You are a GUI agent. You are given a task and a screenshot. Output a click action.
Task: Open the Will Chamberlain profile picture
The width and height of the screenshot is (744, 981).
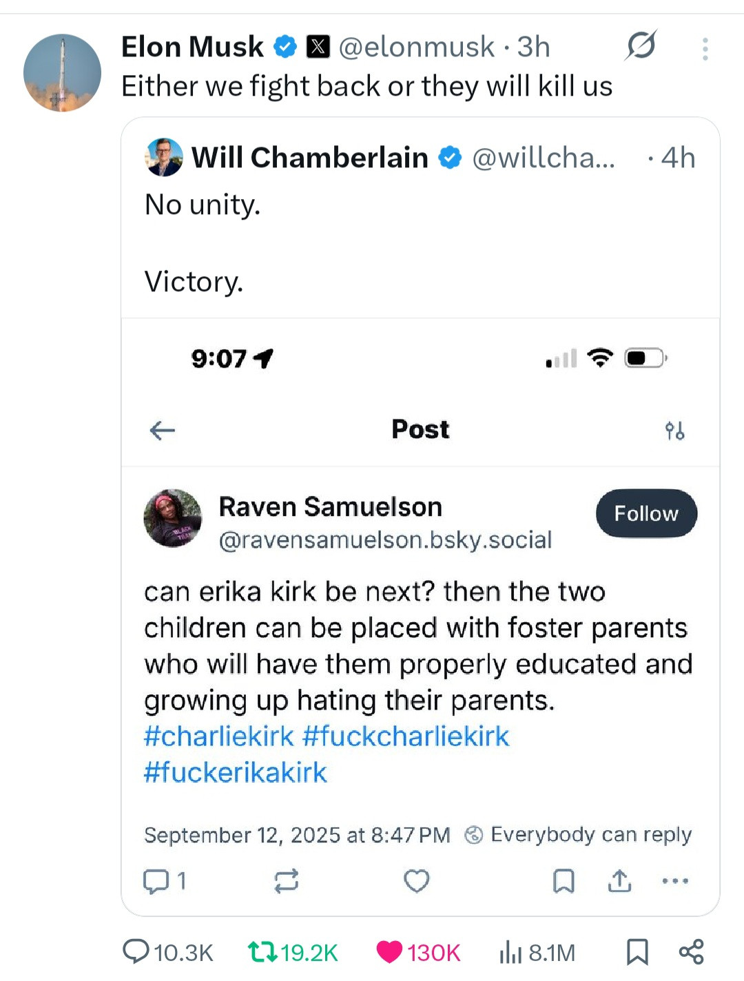coord(164,157)
